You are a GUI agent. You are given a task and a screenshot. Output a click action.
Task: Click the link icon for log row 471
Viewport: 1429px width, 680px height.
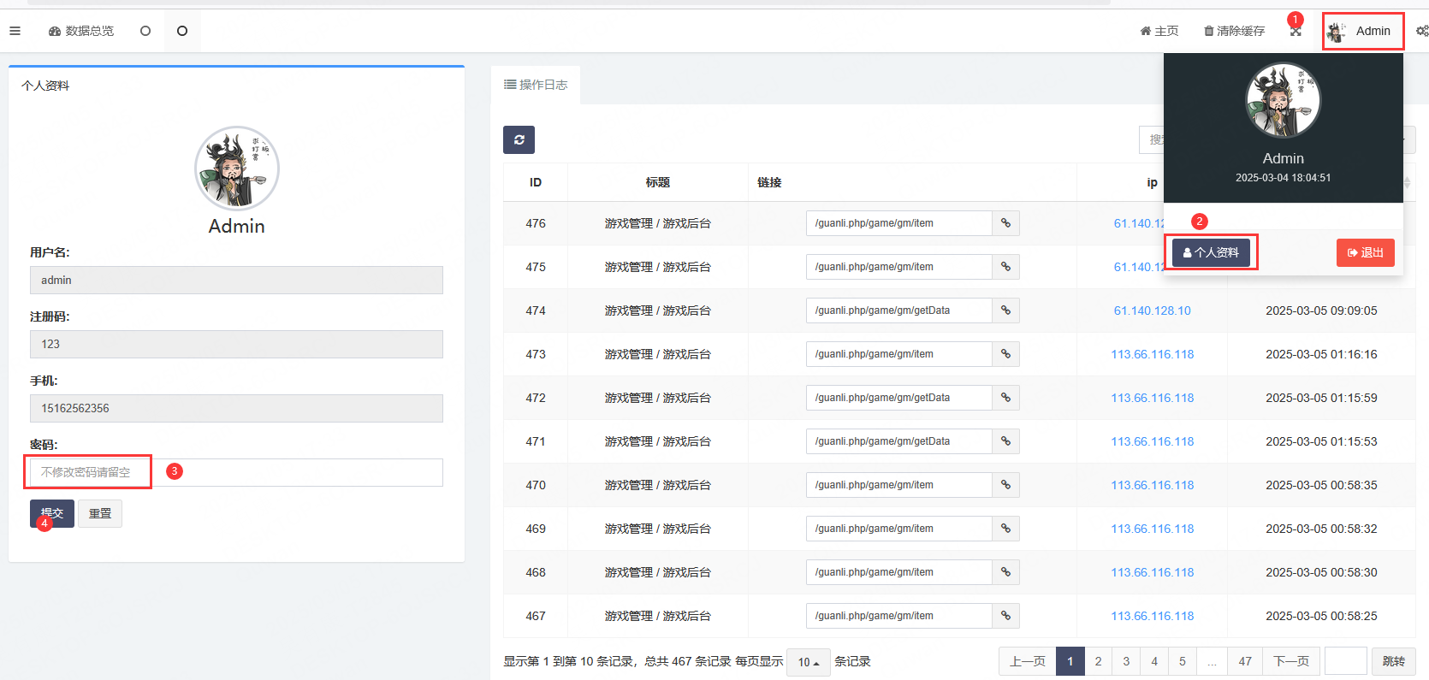point(1005,441)
